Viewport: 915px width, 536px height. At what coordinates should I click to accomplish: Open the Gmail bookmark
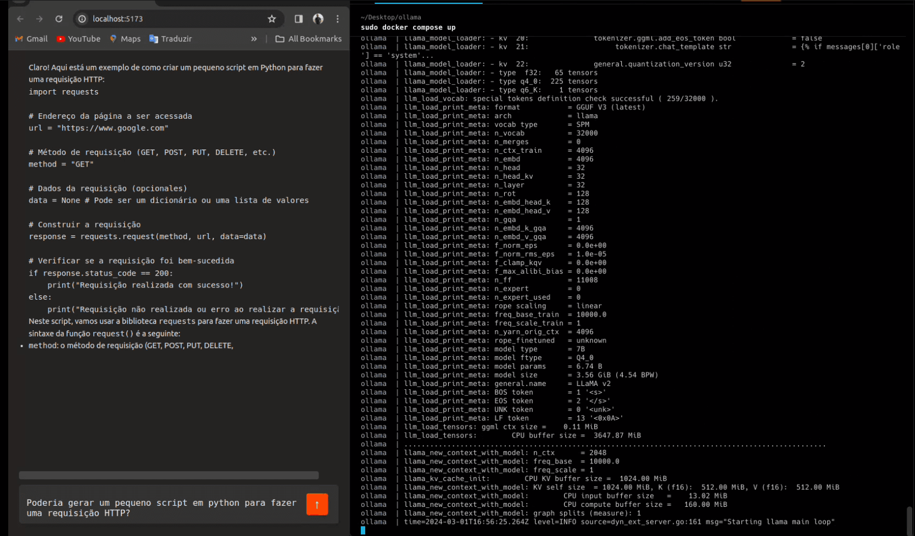[x=31, y=39]
